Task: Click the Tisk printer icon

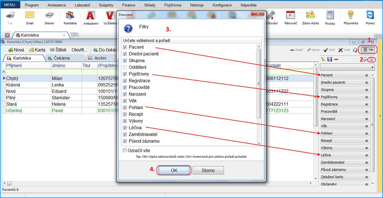Action: pos(10,16)
